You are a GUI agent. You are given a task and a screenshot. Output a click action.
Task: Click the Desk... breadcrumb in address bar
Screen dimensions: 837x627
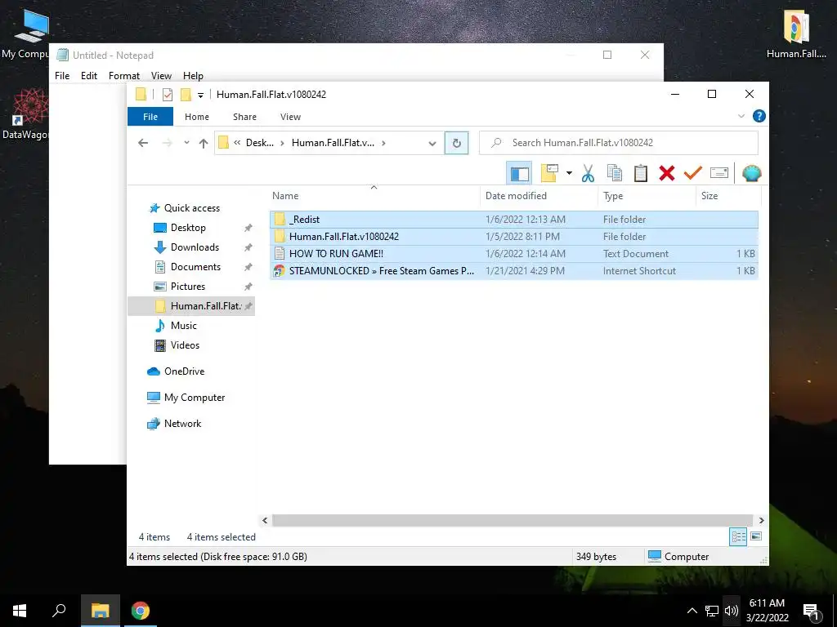(x=259, y=143)
